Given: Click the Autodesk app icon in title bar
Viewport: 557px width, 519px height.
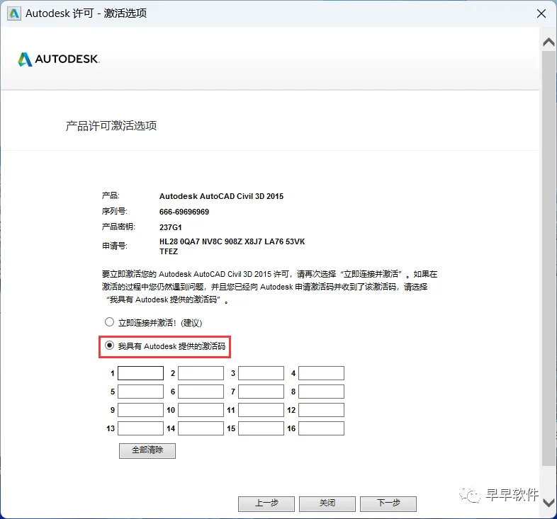Looking at the screenshot, I should 14,14.
